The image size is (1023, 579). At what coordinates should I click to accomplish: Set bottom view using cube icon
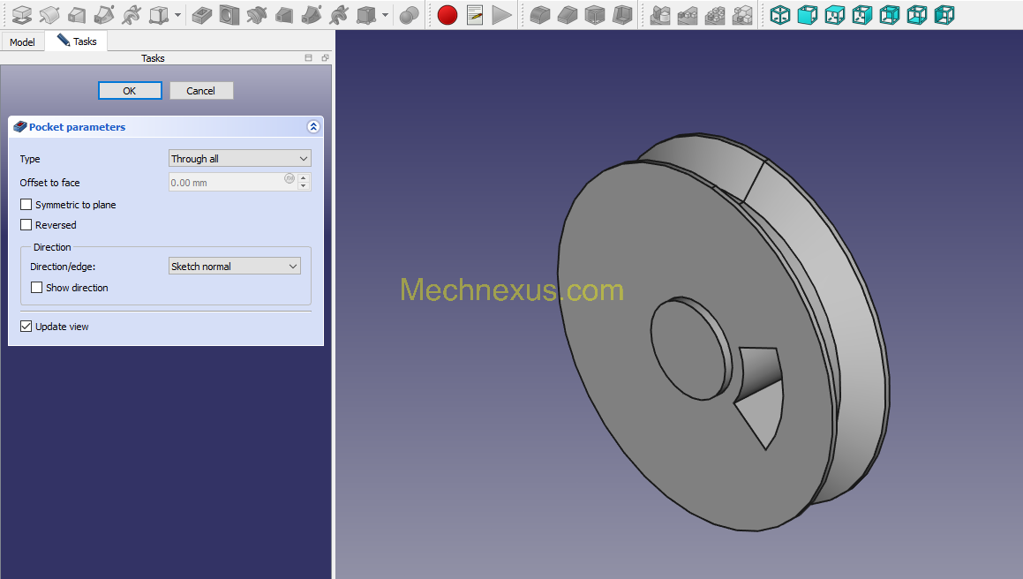(917, 14)
